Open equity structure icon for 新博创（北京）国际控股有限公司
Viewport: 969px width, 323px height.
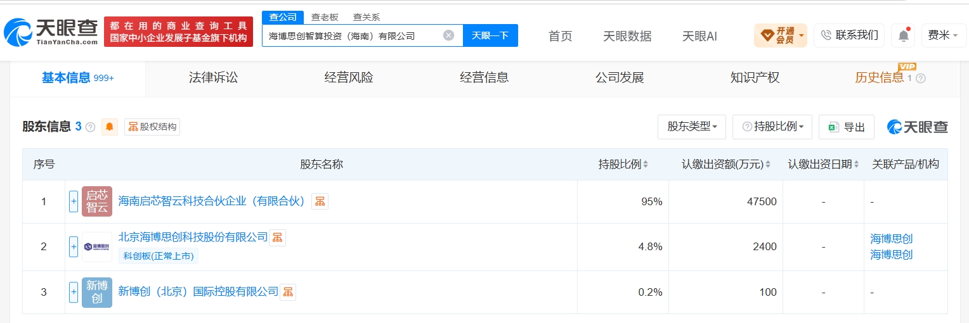[x=288, y=292]
